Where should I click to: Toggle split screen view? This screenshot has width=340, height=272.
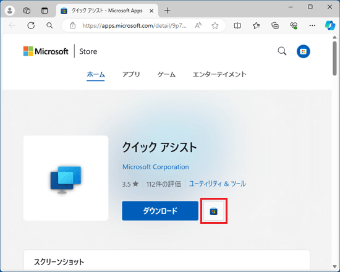[x=237, y=25]
